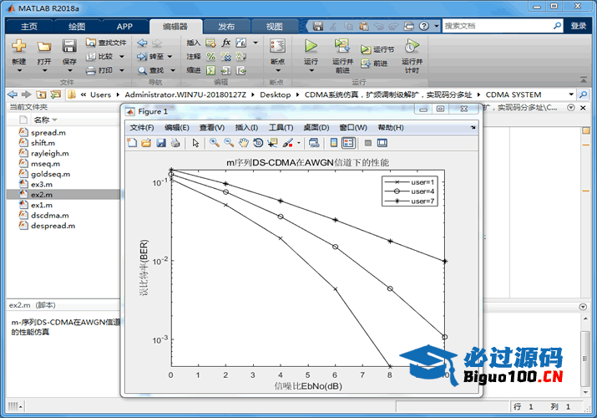Open the Compare (比较) dropdown arrow

point(122,56)
